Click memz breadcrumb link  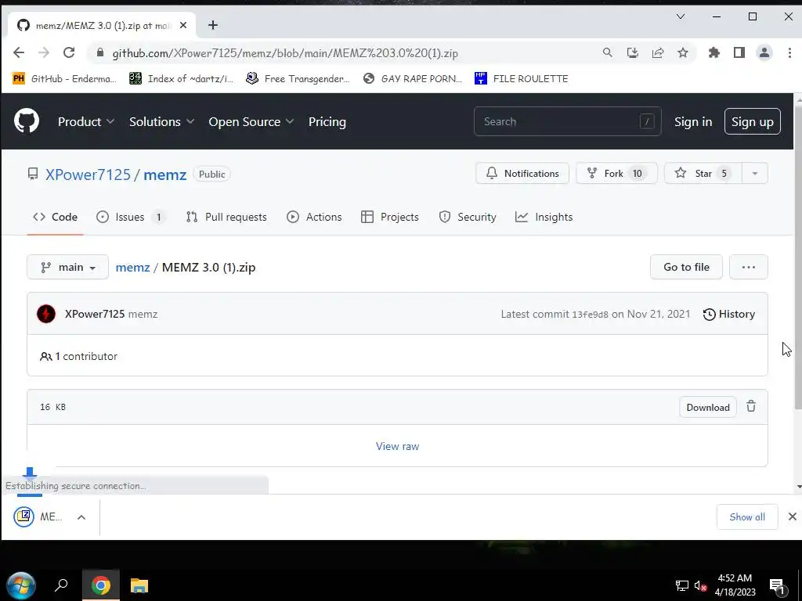pos(132,268)
